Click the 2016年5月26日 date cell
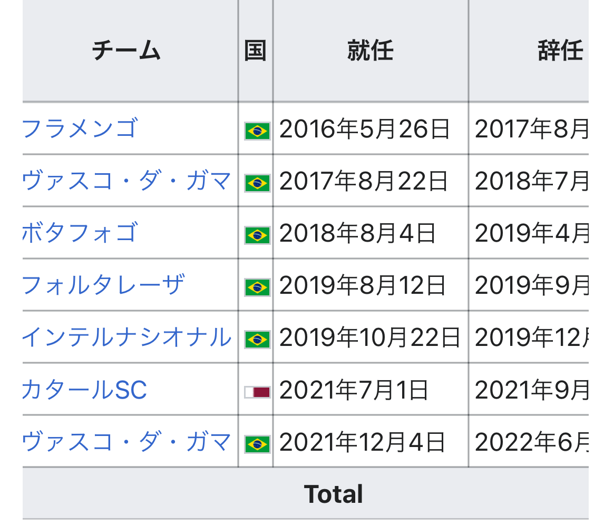Image resolution: width=614 pixels, height=526 pixels. (x=364, y=129)
